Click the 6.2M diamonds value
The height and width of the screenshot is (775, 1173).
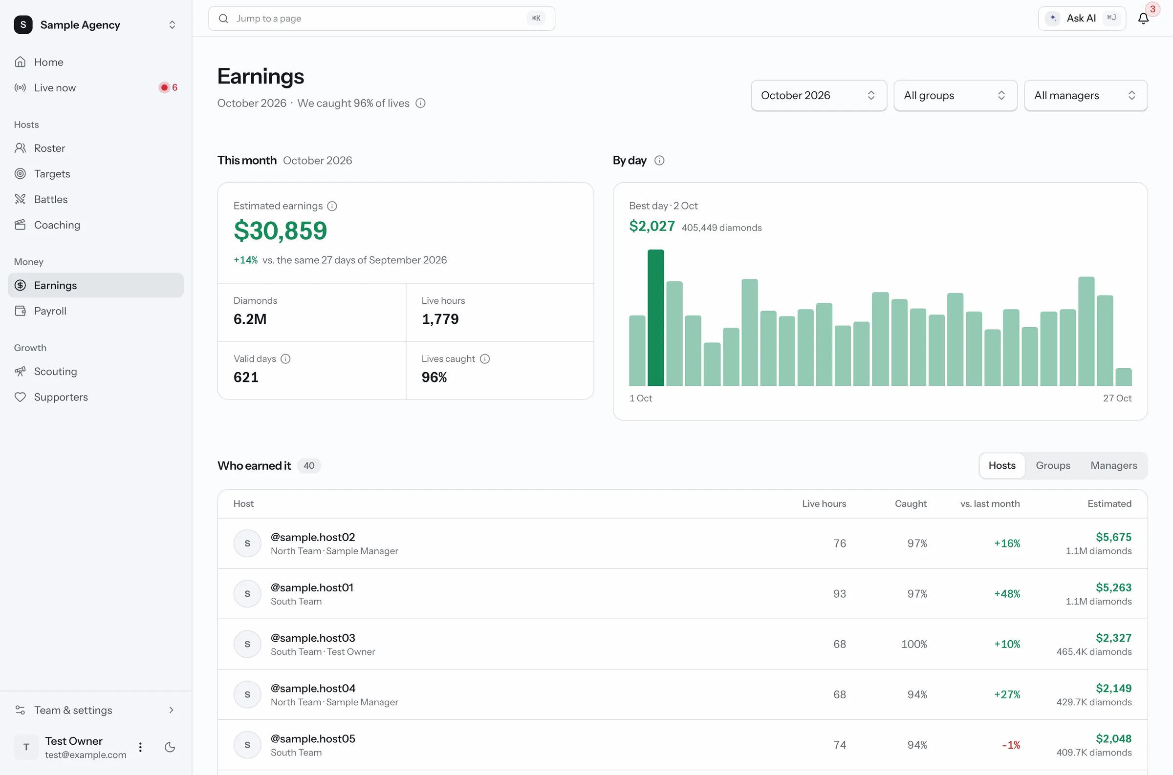[250, 319]
